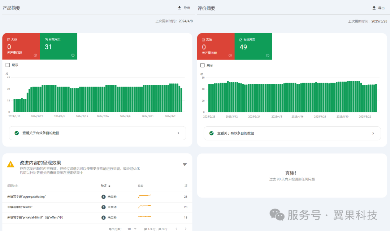The width and height of the screenshot is (390, 231).
Task: Toggle the 展示 checkbox in product panel
Action: [8, 65]
